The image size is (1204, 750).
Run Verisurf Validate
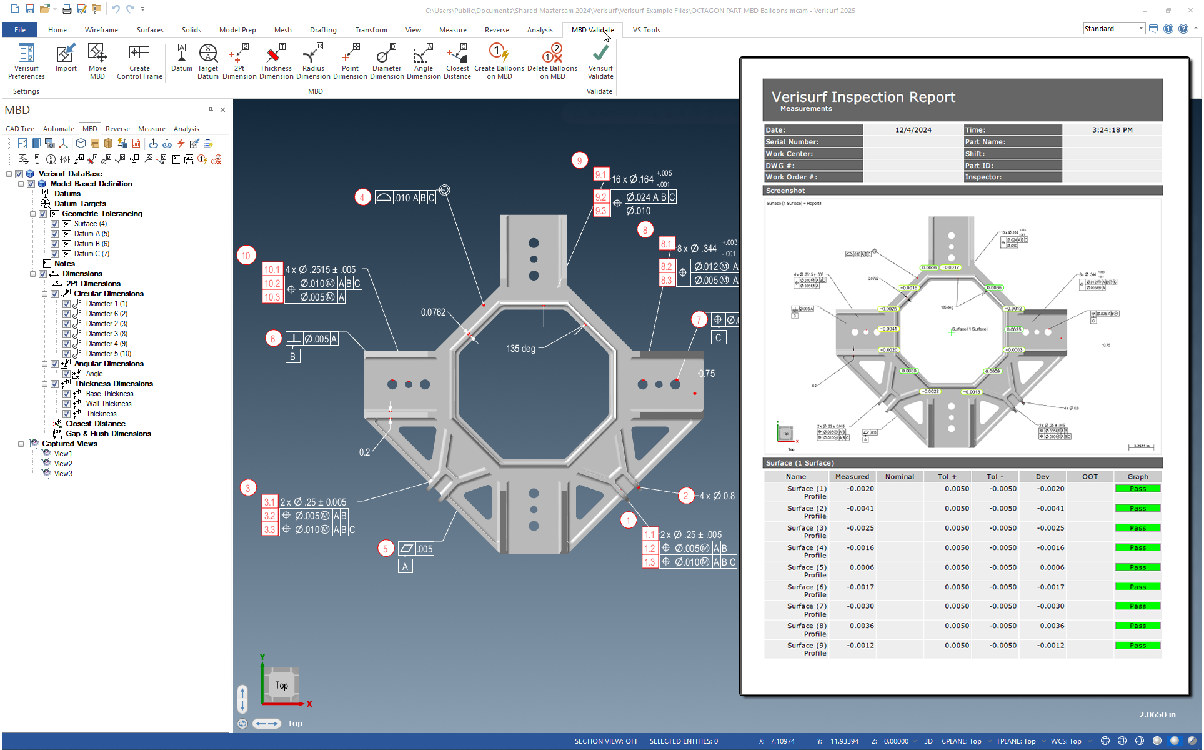[x=600, y=61]
